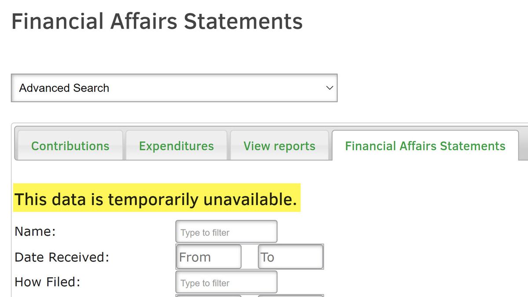Click the partially visible left field below How Filed
This screenshot has height=297, width=528.
(208, 296)
